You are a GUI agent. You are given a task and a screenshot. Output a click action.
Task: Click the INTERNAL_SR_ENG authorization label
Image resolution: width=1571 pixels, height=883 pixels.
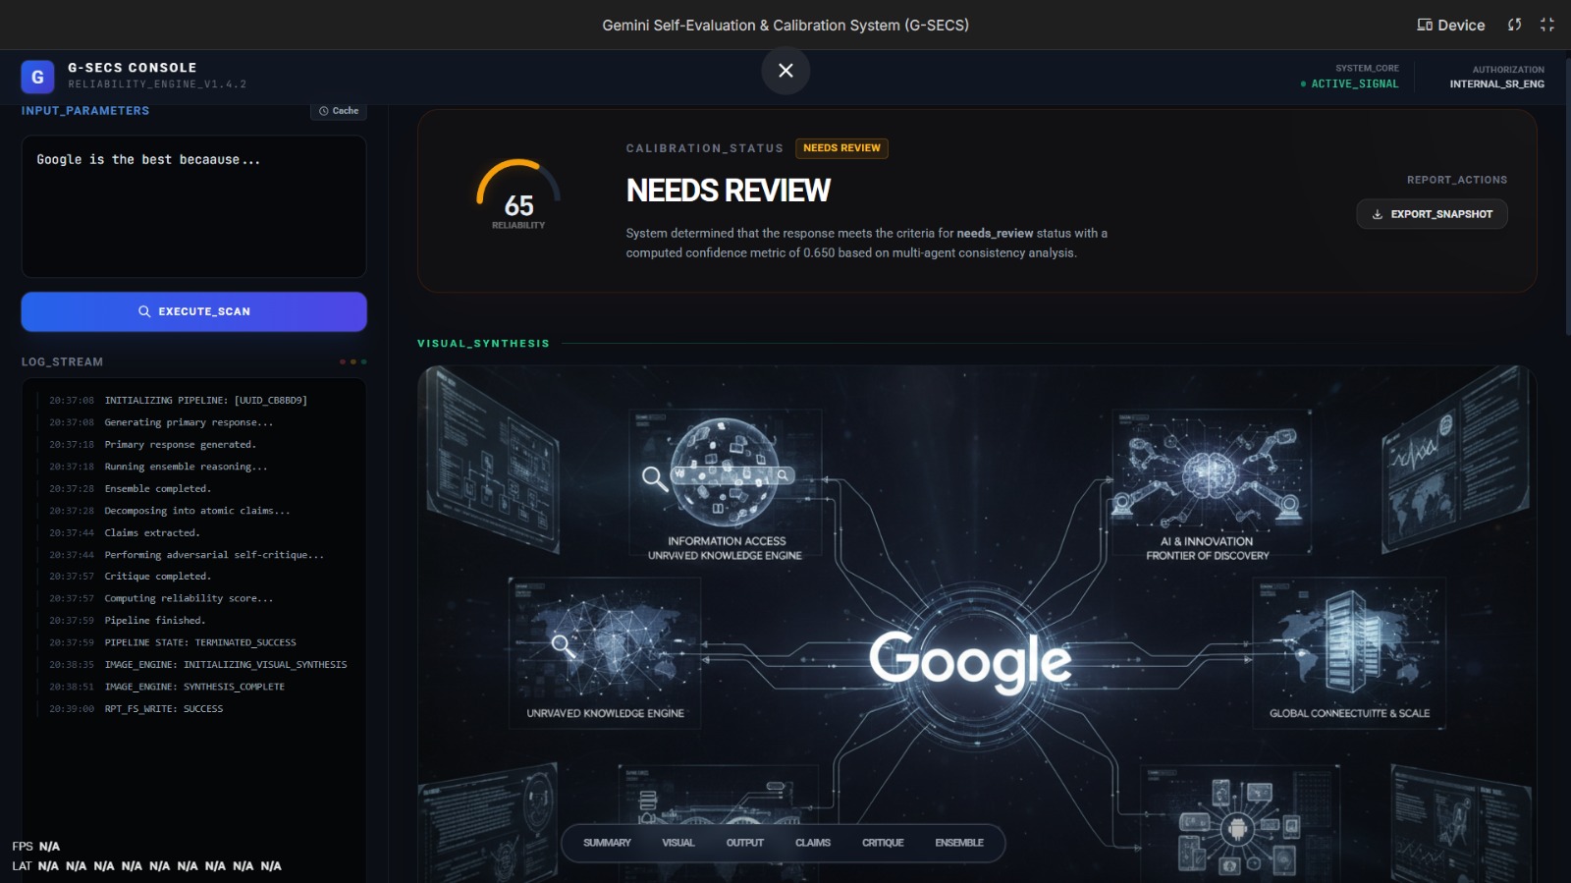coord(1496,84)
